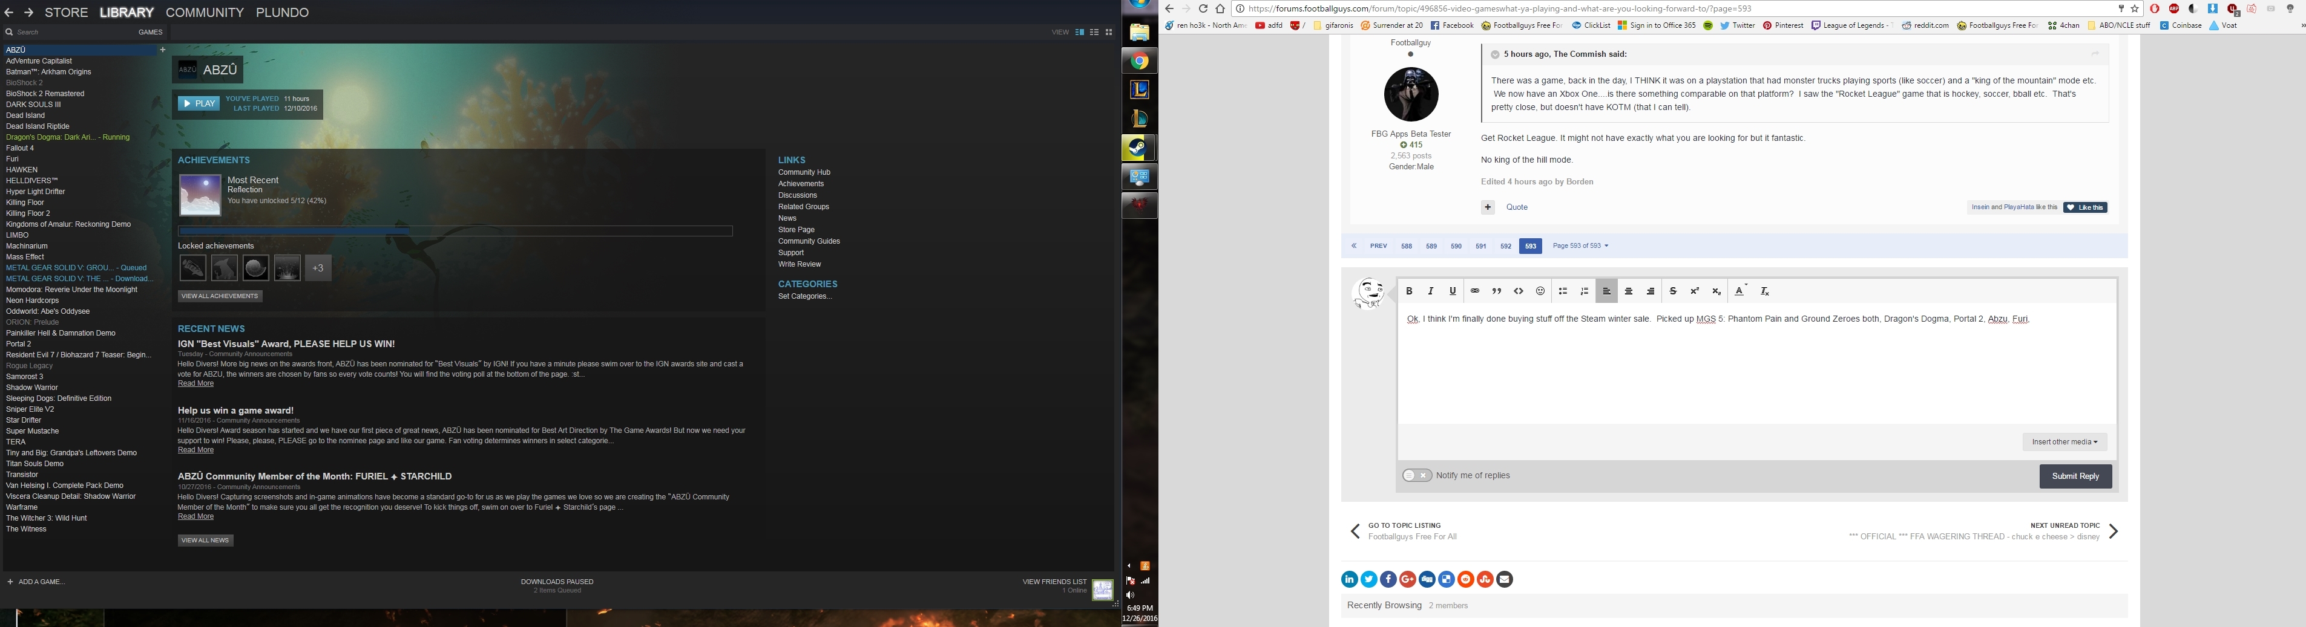
Task: Share topic on Reddit
Action: pos(1467,580)
